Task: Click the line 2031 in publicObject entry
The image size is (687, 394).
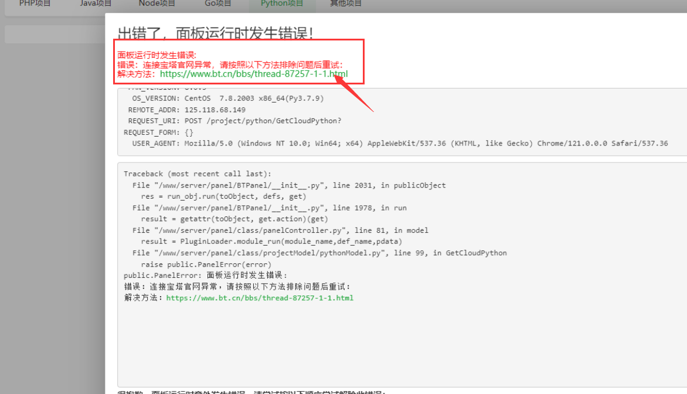Action: click(289, 185)
